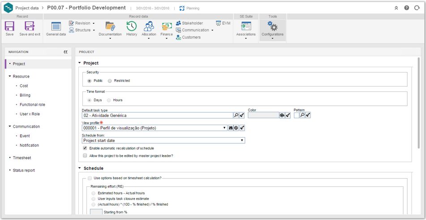This screenshot has width=426, height=220.
Task: Select Hours time format
Action: (x=109, y=100)
